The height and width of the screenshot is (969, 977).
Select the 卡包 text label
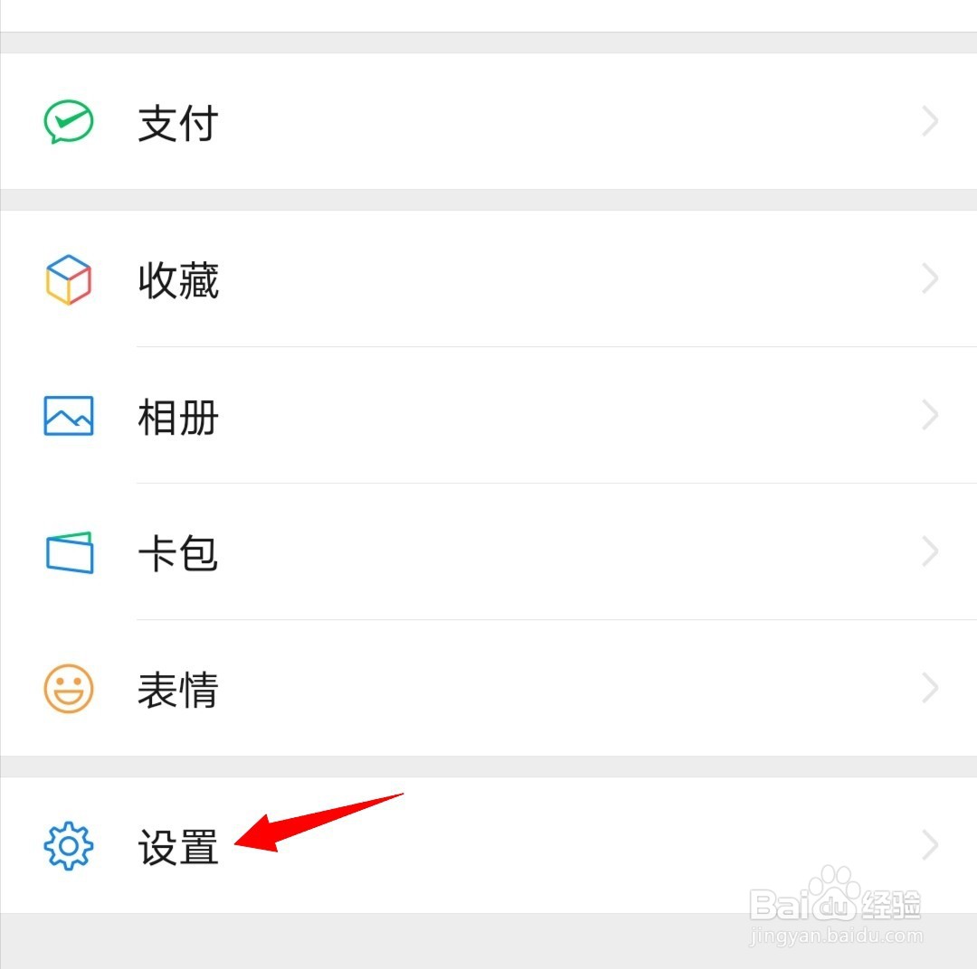178,553
